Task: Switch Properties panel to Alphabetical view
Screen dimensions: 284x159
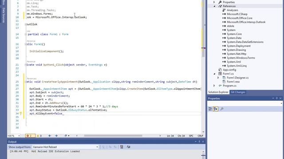Action: [x=216, y=109]
